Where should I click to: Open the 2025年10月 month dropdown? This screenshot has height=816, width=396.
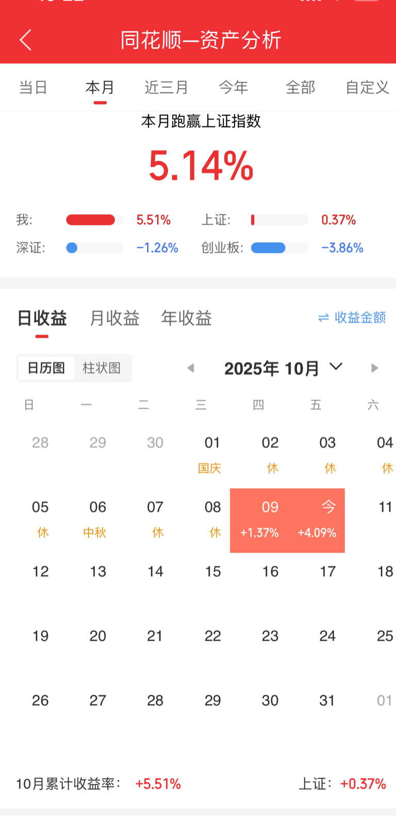(271, 369)
